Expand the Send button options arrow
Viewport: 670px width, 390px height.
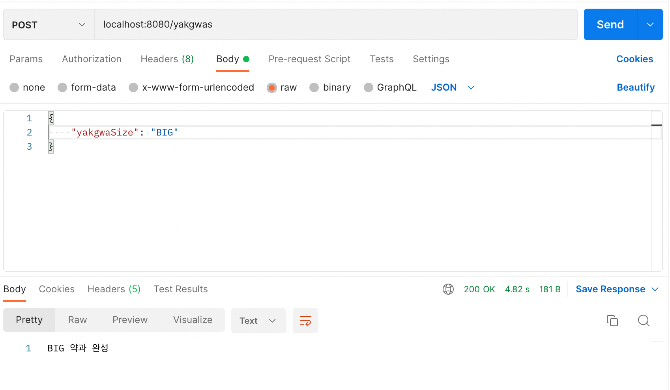coord(650,24)
